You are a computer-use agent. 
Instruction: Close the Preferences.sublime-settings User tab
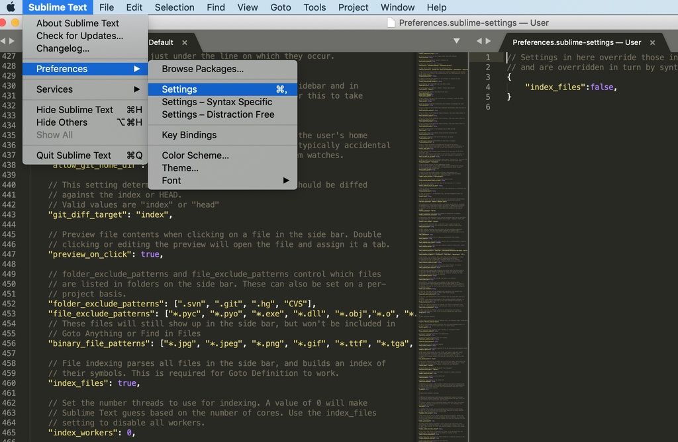click(653, 41)
